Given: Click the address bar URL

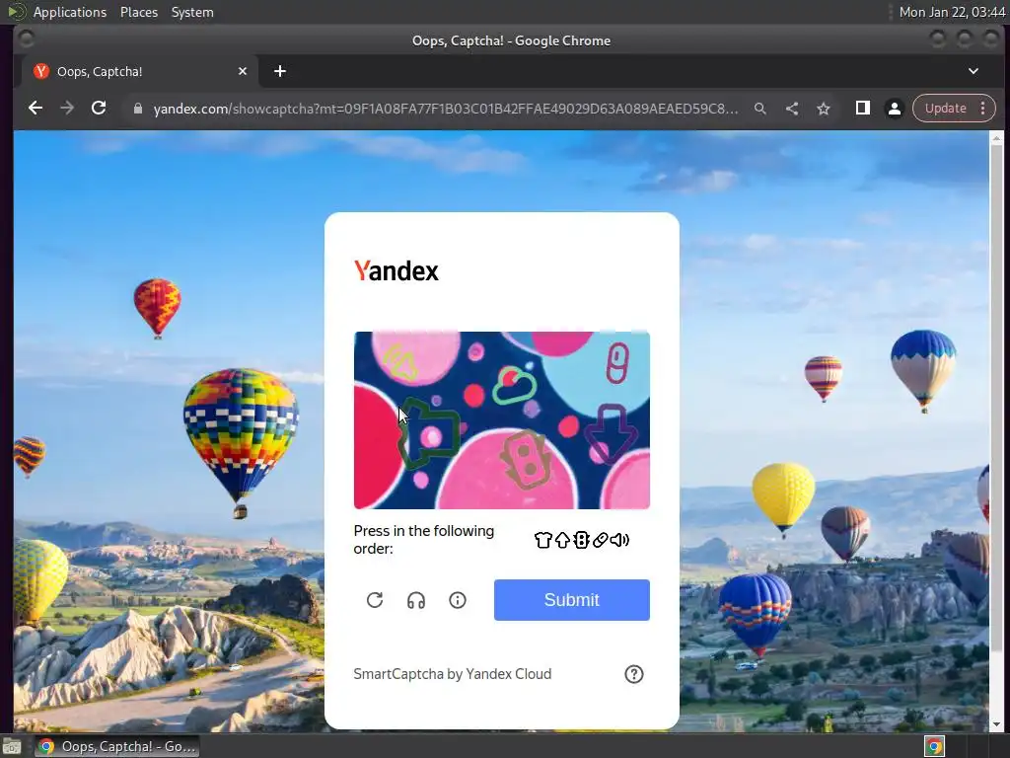Looking at the screenshot, I should pyautogui.click(x=446, y=109).
